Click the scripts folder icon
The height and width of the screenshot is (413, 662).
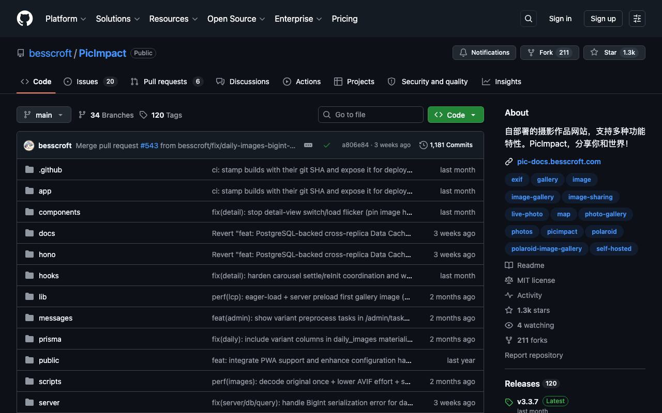point(29,381)
